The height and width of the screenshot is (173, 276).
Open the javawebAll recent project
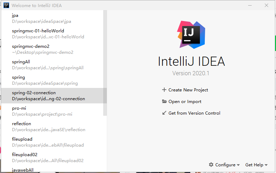52,169
